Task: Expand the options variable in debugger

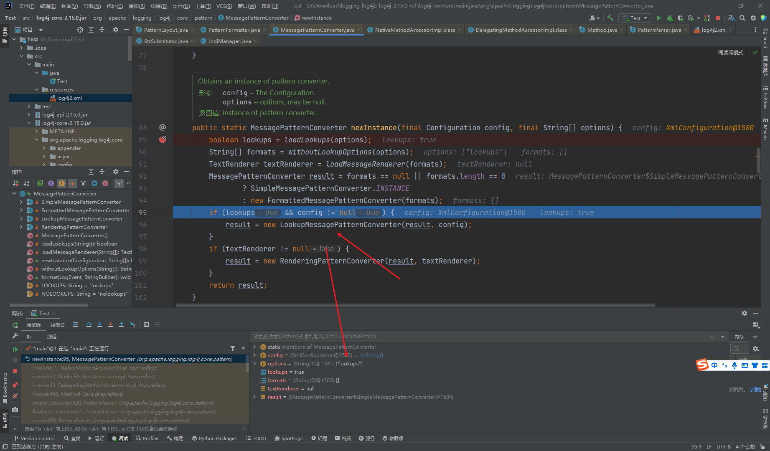Action: tap(254, 364)
